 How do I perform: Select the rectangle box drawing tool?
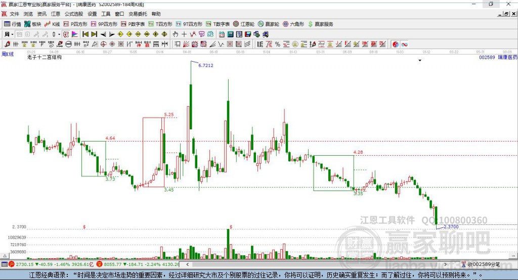click(178, 44)
